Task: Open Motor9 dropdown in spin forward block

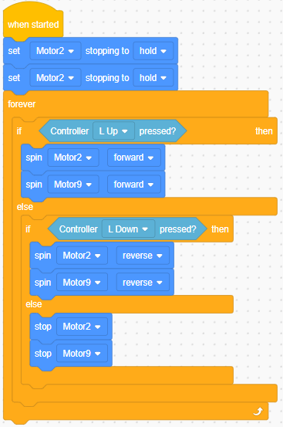Action: pos(73,185)
